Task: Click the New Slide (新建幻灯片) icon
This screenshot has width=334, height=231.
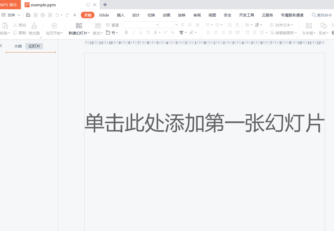Action: tap(79, 25)
